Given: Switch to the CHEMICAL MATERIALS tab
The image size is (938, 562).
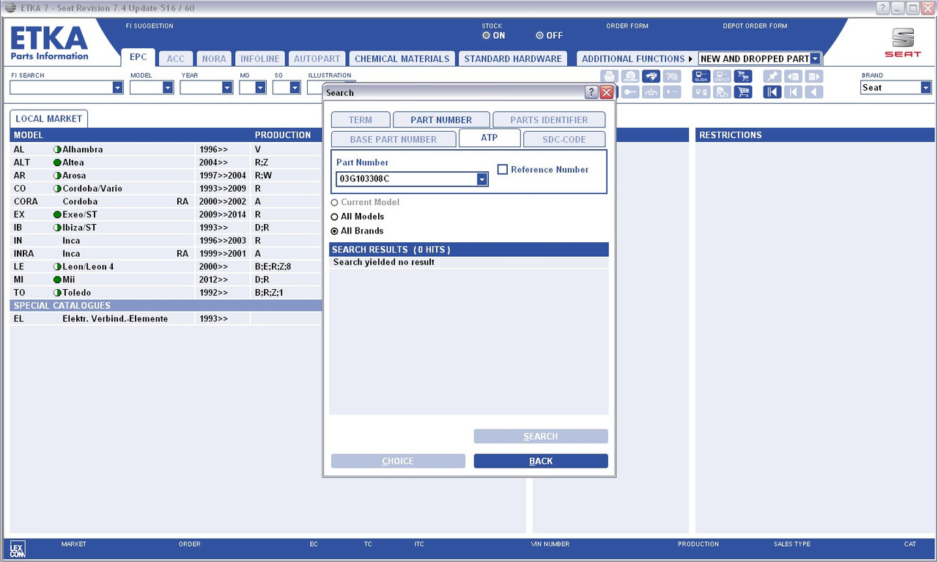Looking at the screenshot, I should click(402, 59).
